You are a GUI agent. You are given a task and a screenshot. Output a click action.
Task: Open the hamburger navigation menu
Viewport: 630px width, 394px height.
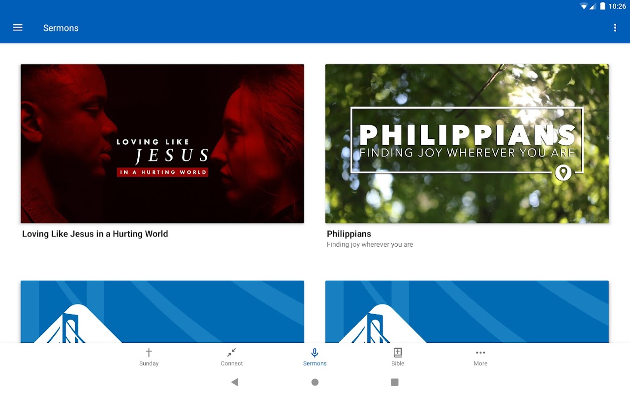point(18,28)
